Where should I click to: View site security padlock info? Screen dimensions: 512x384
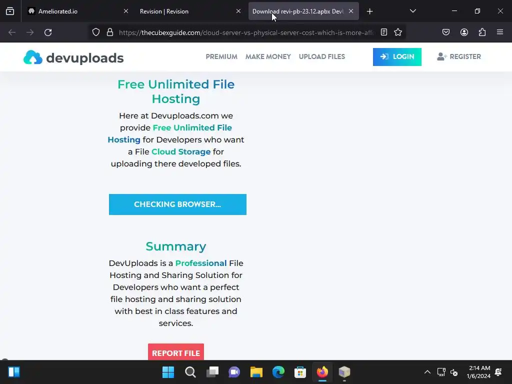110,32
